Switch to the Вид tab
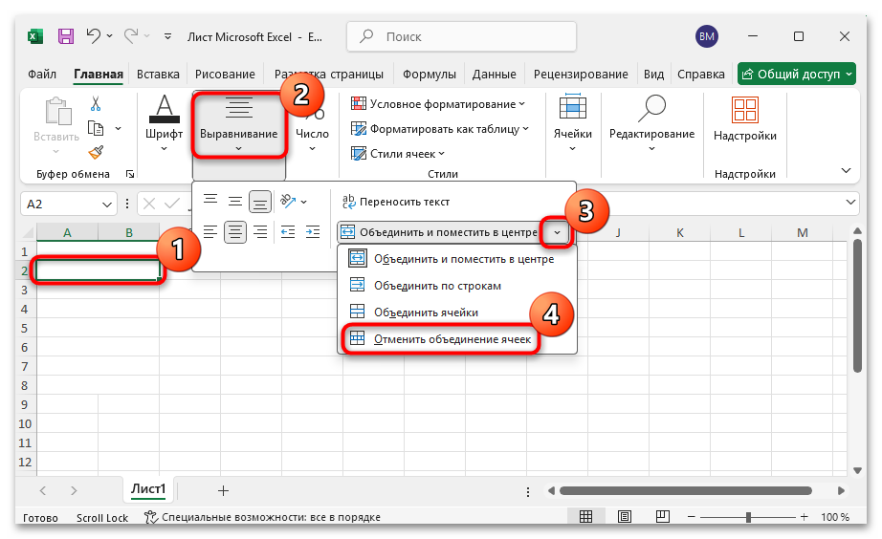This screenshot has width=882, height=539. click(x=653, y=75)
